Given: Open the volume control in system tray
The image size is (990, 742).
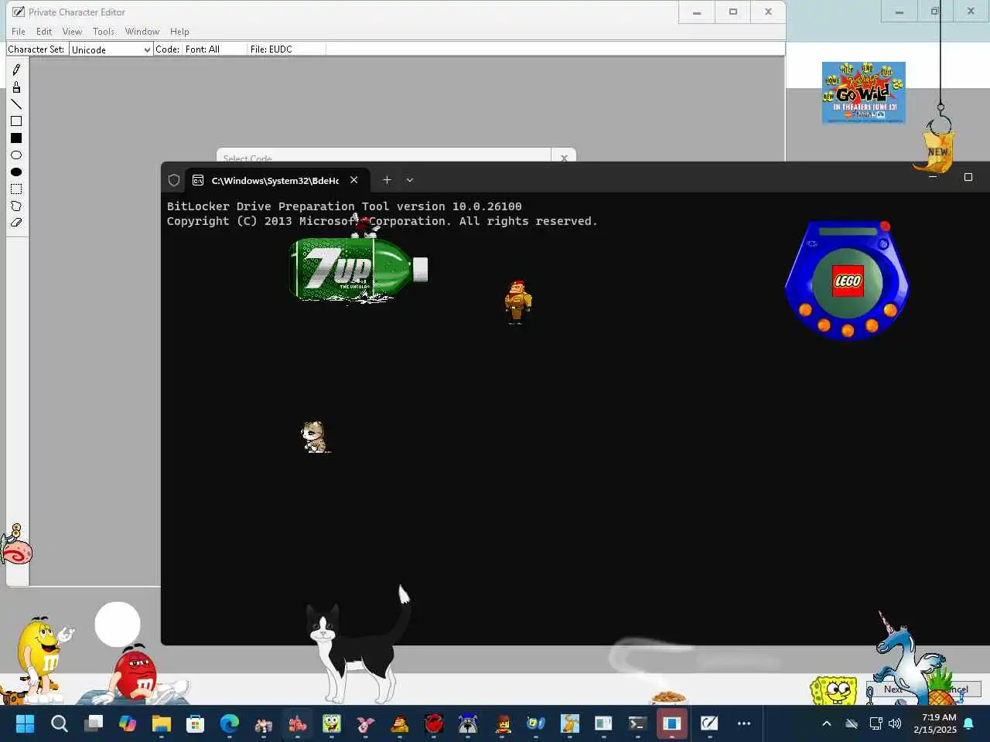Looking at the screenshot, I should [895, 723].
